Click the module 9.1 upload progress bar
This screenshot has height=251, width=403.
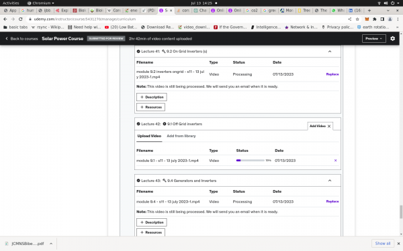tap(250, 161)
